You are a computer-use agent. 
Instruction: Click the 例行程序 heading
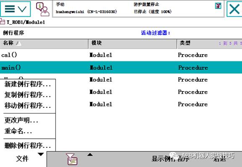coord(13,33)
